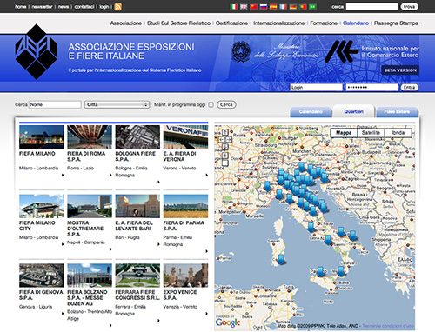Switch language with the Brazilian flag
Screen dimensions: 435x332
coord(312,6)
